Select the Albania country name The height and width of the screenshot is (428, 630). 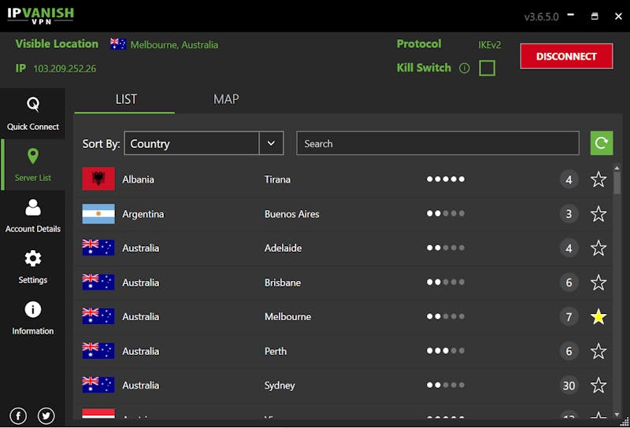click(x=139, y=179)
